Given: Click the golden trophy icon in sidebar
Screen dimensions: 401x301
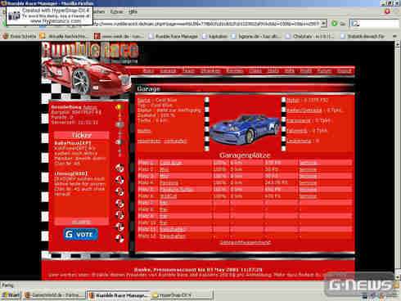Looking at the screenshot, I should click(x=119, y=107).
